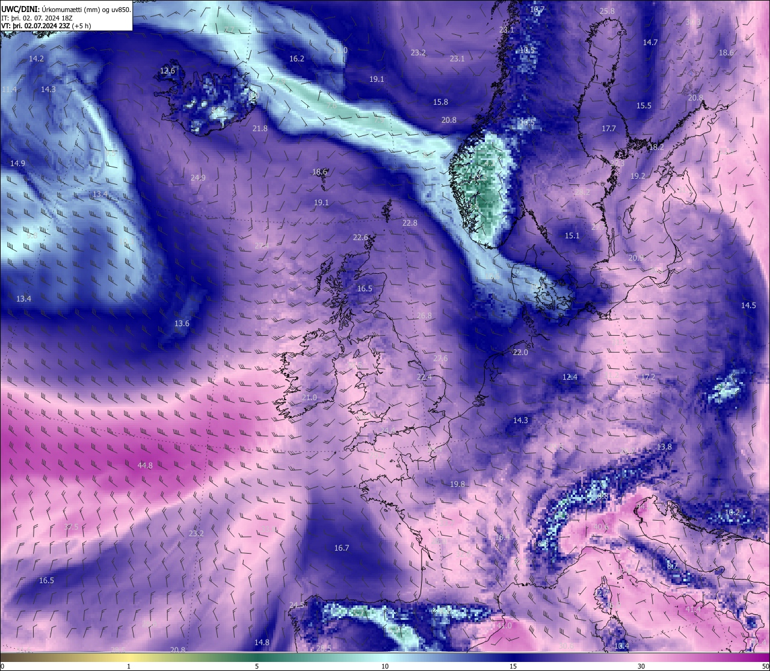This screenshot has width=770, height=671.
Task: Click the 22.8 map value
Action: point(410,223)
